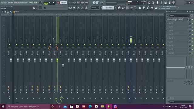Viewport: 194px width, 109px height.
Task: Click the stamp icon beside link icon
Action: [x=86, y=8]
